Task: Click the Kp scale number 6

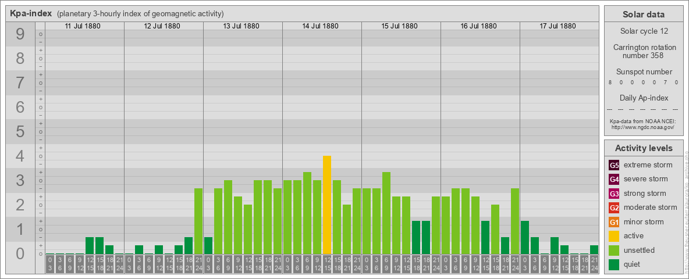Action: click(x=20, y=107)
